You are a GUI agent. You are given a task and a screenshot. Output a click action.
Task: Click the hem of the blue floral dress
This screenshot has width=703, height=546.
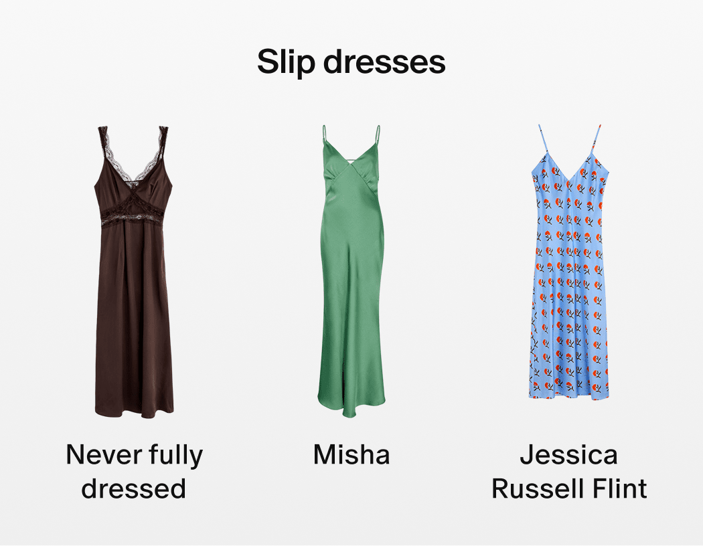[x=569, y=393]
